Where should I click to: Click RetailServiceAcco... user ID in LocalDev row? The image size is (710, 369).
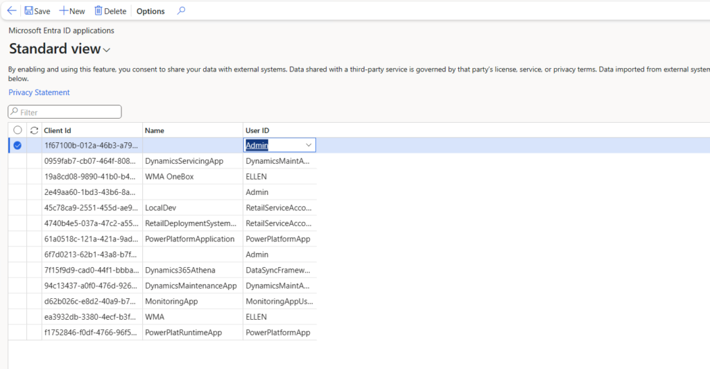(279, 208)
